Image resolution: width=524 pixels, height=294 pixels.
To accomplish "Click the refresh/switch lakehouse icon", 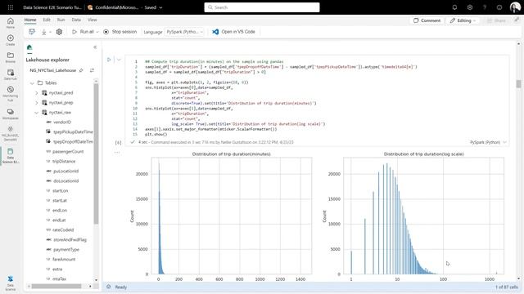I will coord(92,70).
